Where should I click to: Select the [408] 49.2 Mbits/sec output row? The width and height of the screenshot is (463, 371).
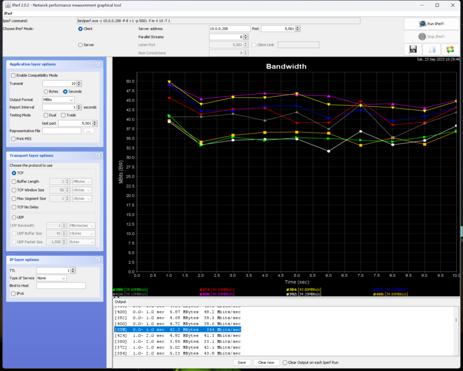pos(177,312)
